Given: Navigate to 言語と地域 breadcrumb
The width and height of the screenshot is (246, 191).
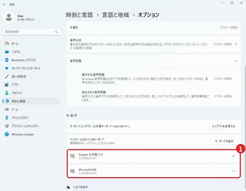Looking at the screenshot, I should [116, 15].
